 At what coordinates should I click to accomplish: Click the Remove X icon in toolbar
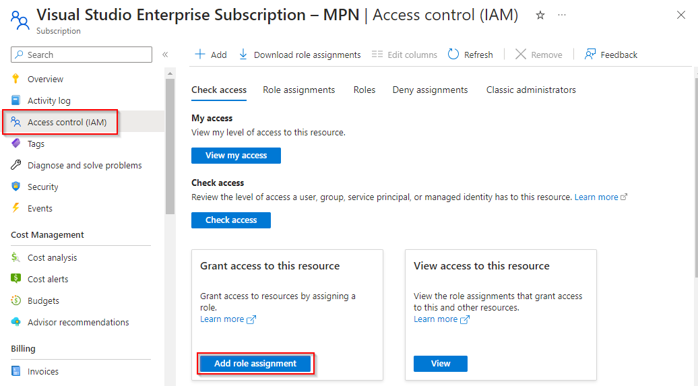pos(520,55)
